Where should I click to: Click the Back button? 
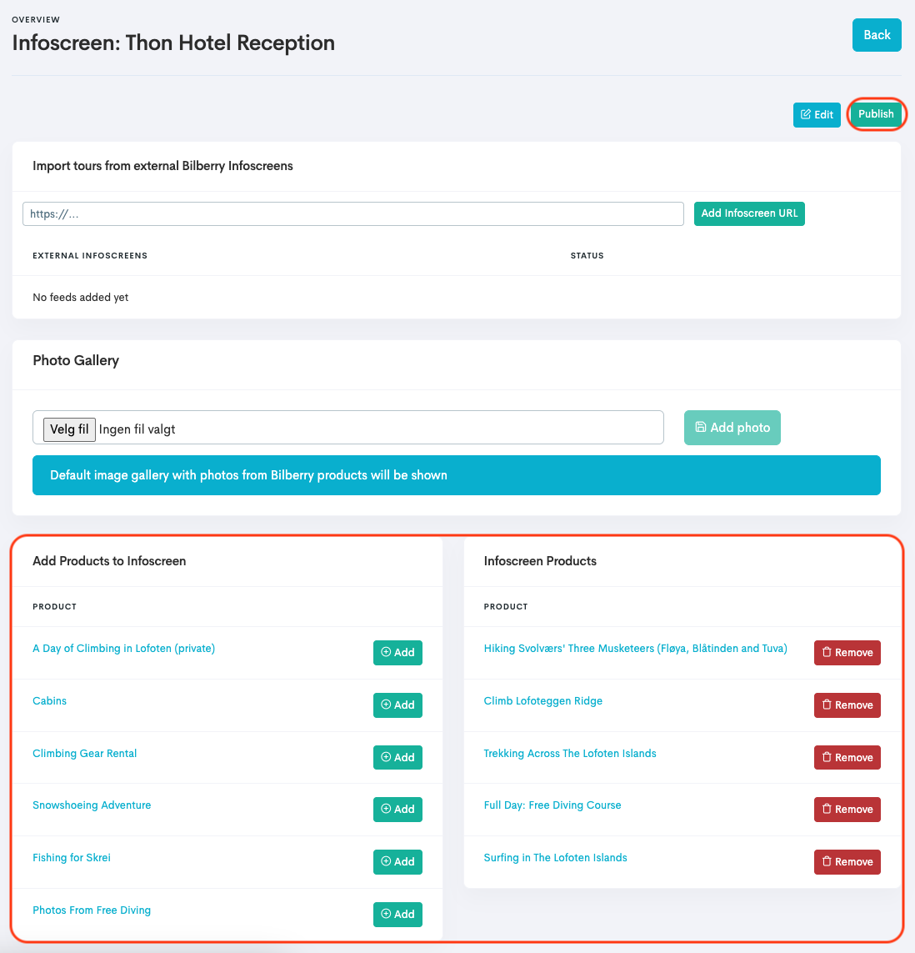(876, 35)
